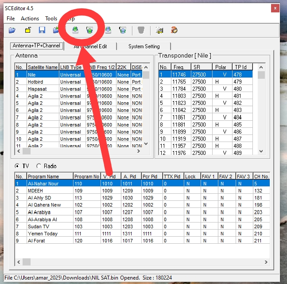Click the blue up-arrow toolbar icon

(123, 30)
